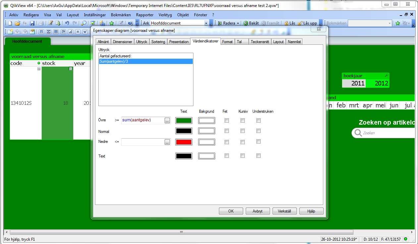
Task: Click OK in the properties dialog
Action: point(231,211)
